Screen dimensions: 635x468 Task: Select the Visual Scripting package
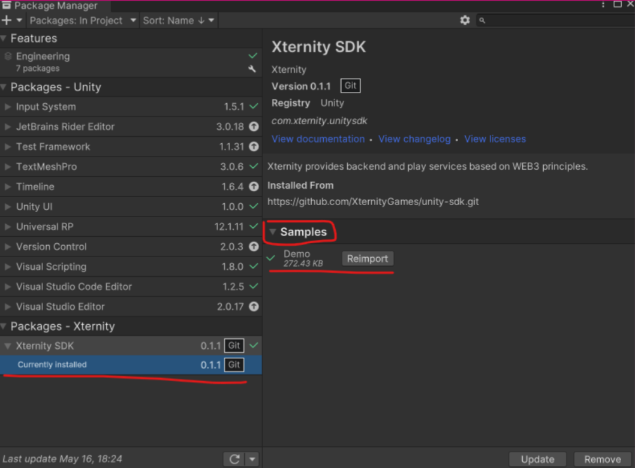click(x=131, y=267)
